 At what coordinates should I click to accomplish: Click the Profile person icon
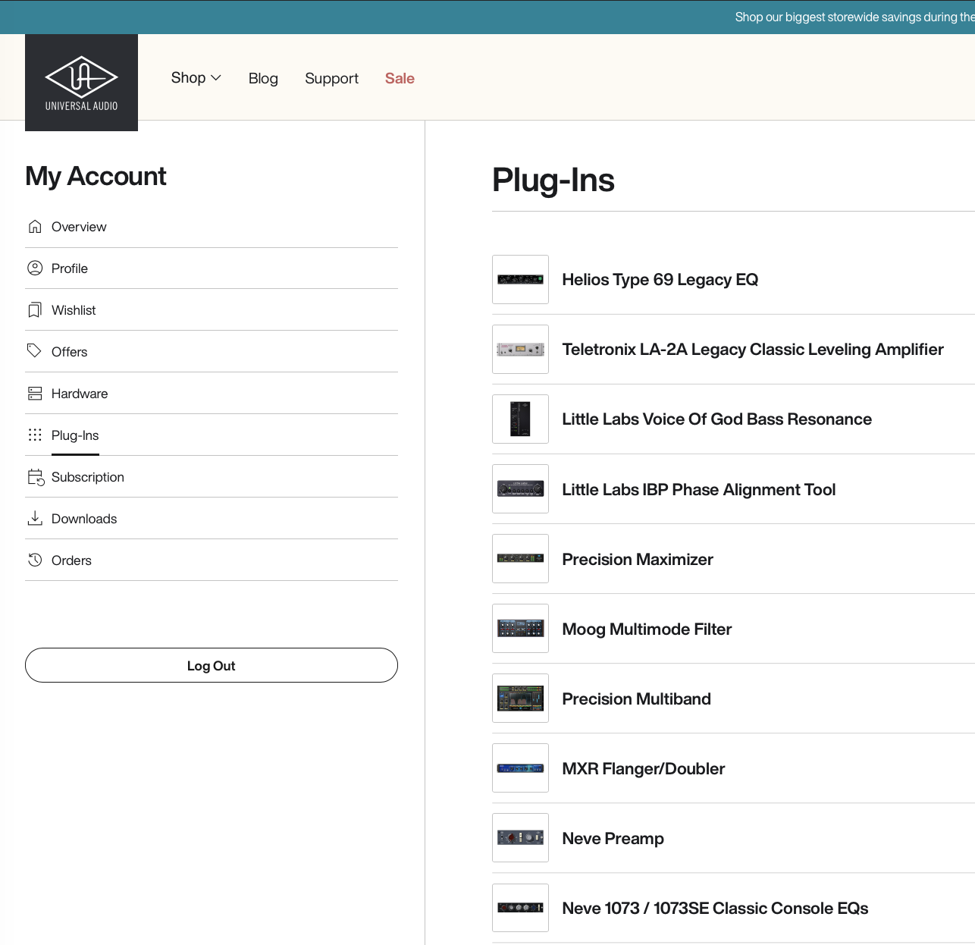click(x=35, y=268)
